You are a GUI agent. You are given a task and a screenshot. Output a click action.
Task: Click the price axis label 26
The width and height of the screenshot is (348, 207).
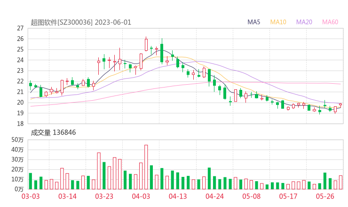tap(20, 39)
